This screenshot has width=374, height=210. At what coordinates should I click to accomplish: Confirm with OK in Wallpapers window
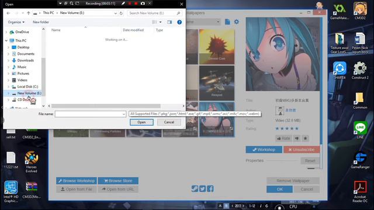tap(279, 189)
